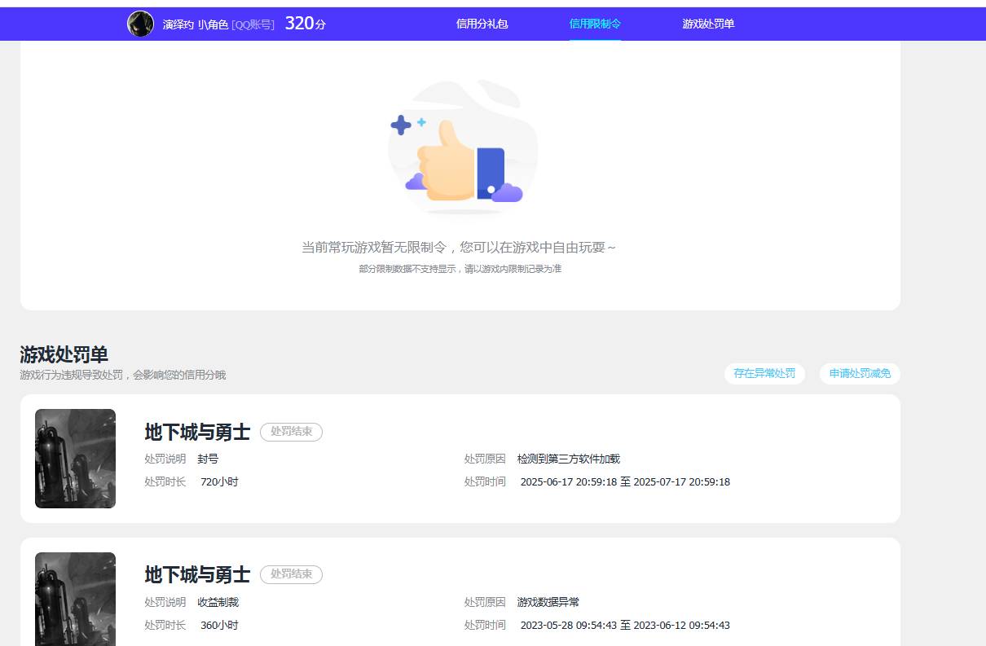This screenshot has width=986, height=646.
Task: Click the purple cloud in the illustration
Action: [x=505, y=191]
